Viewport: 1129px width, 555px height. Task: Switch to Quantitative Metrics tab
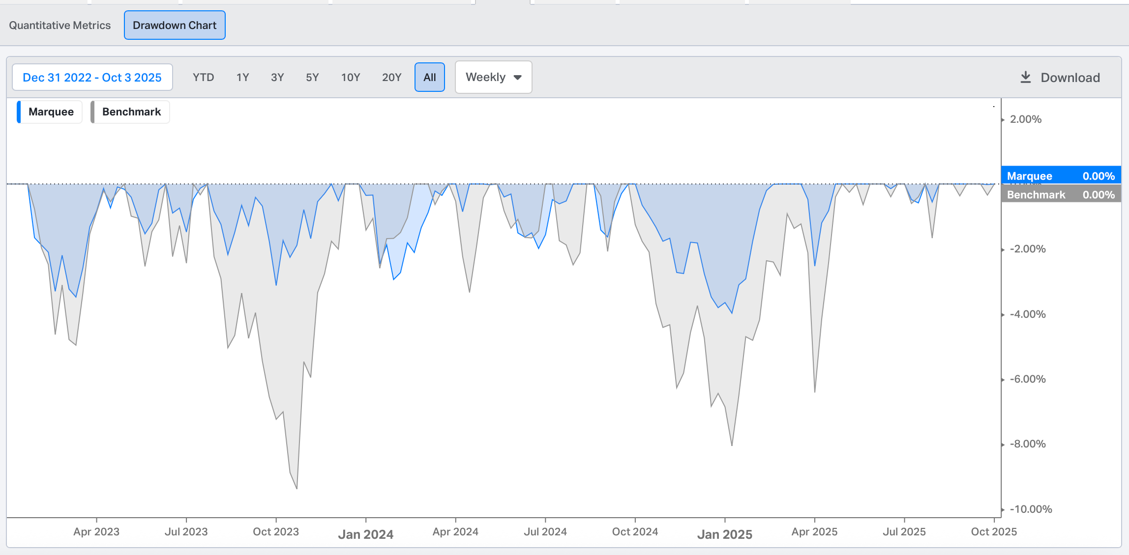pyautogui.click(x=60, y=26)
